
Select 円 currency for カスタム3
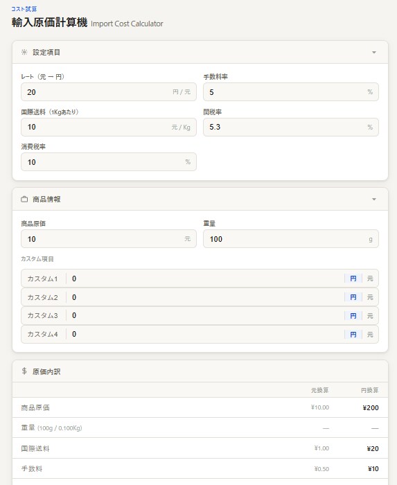point(353,316)
